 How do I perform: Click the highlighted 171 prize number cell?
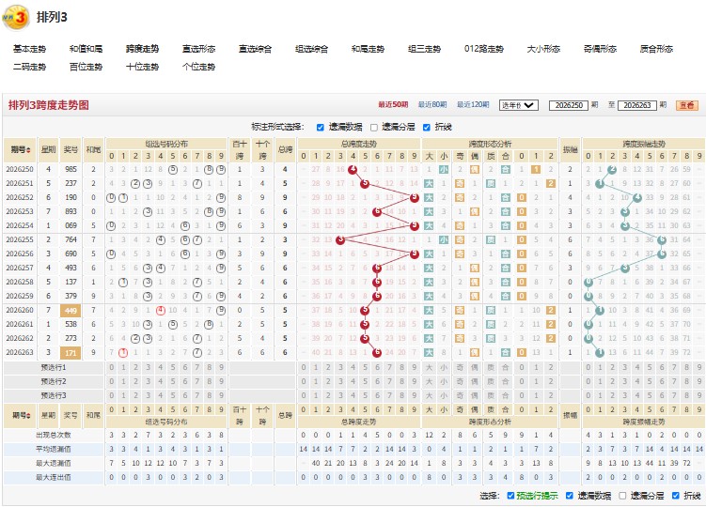(x=71, y=353)
